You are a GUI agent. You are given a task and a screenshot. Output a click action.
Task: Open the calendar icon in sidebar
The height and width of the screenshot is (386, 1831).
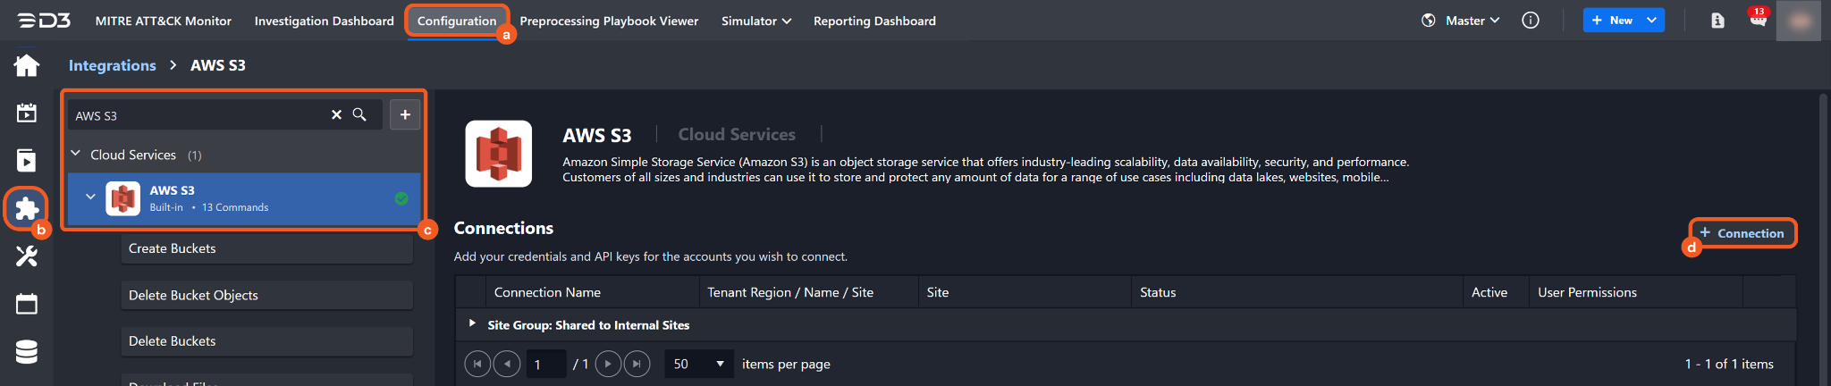(27, 304)
